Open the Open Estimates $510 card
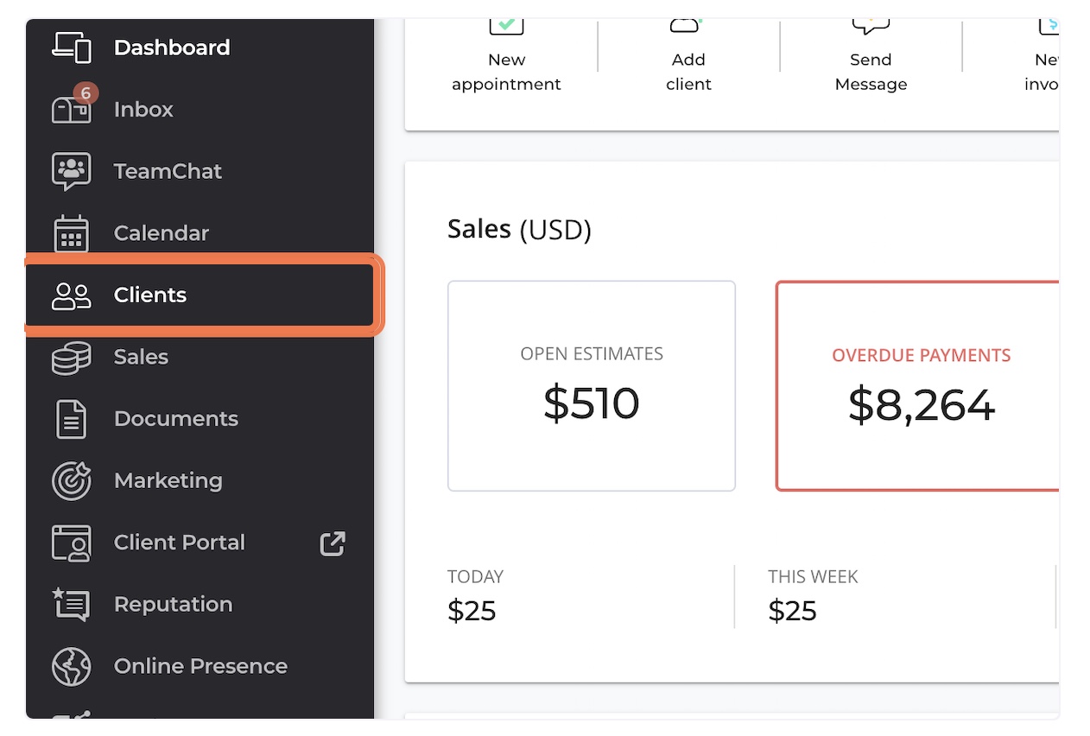Screen dimensions: 1090x736 click(x=592, y=386)
